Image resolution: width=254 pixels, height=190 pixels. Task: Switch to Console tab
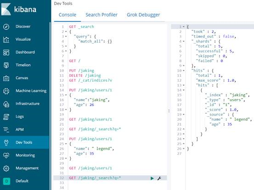point(68,15)
